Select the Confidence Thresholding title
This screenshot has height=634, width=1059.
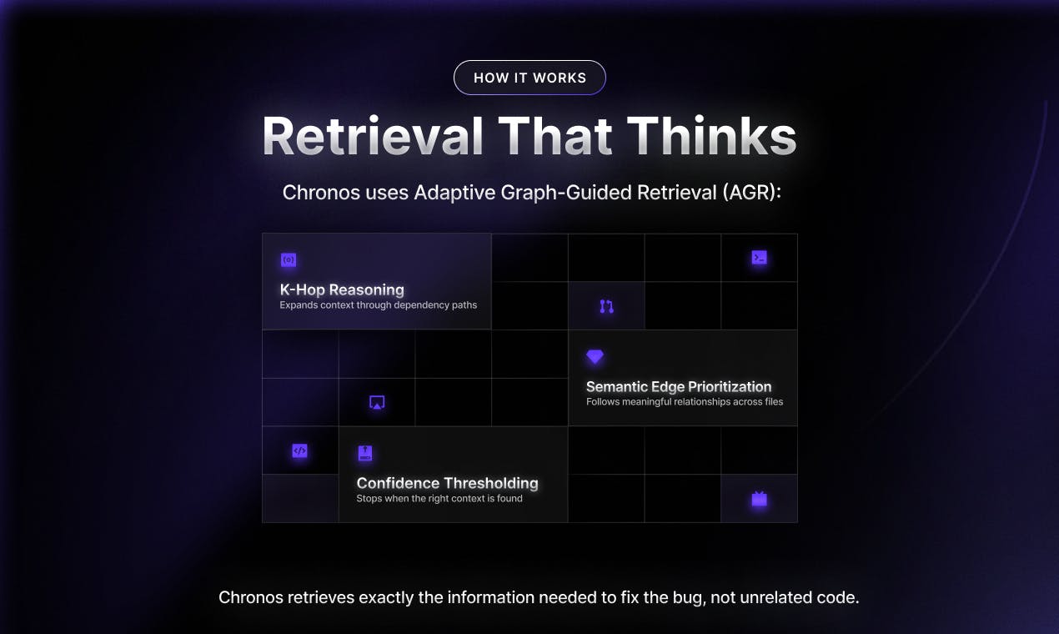[447, 483]
